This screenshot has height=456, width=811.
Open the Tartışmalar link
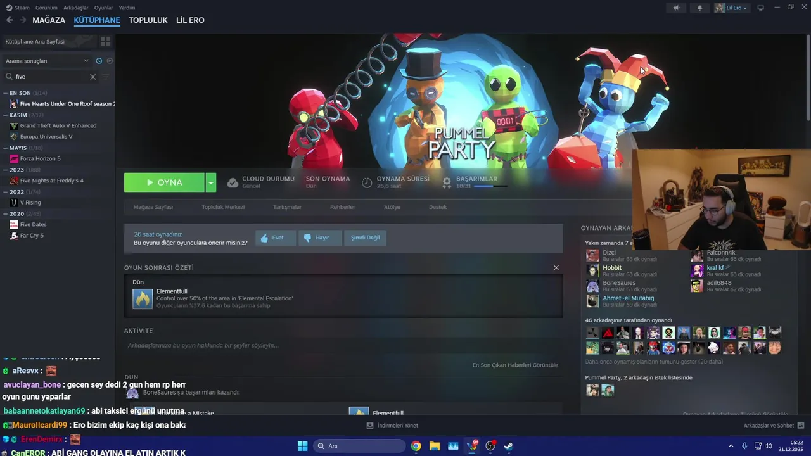click(287, 207)
